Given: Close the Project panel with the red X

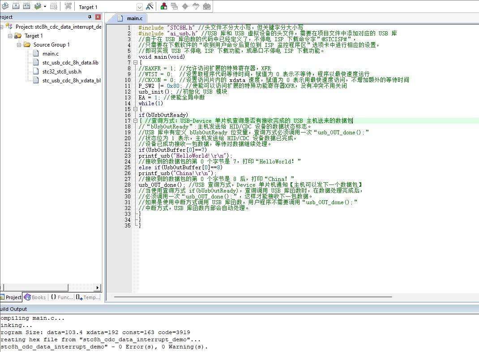Looking at the screenshot, I should click(x=98, y=17).
